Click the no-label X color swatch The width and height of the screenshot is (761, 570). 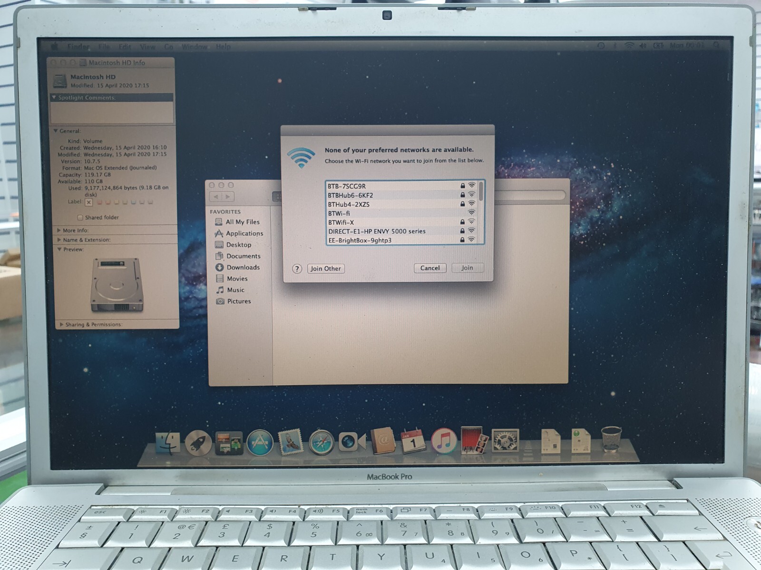click(88, 202)
